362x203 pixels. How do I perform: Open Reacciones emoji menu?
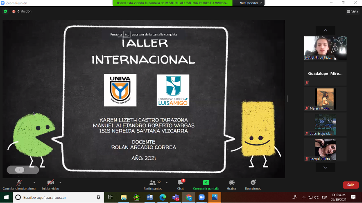(253, 185)
